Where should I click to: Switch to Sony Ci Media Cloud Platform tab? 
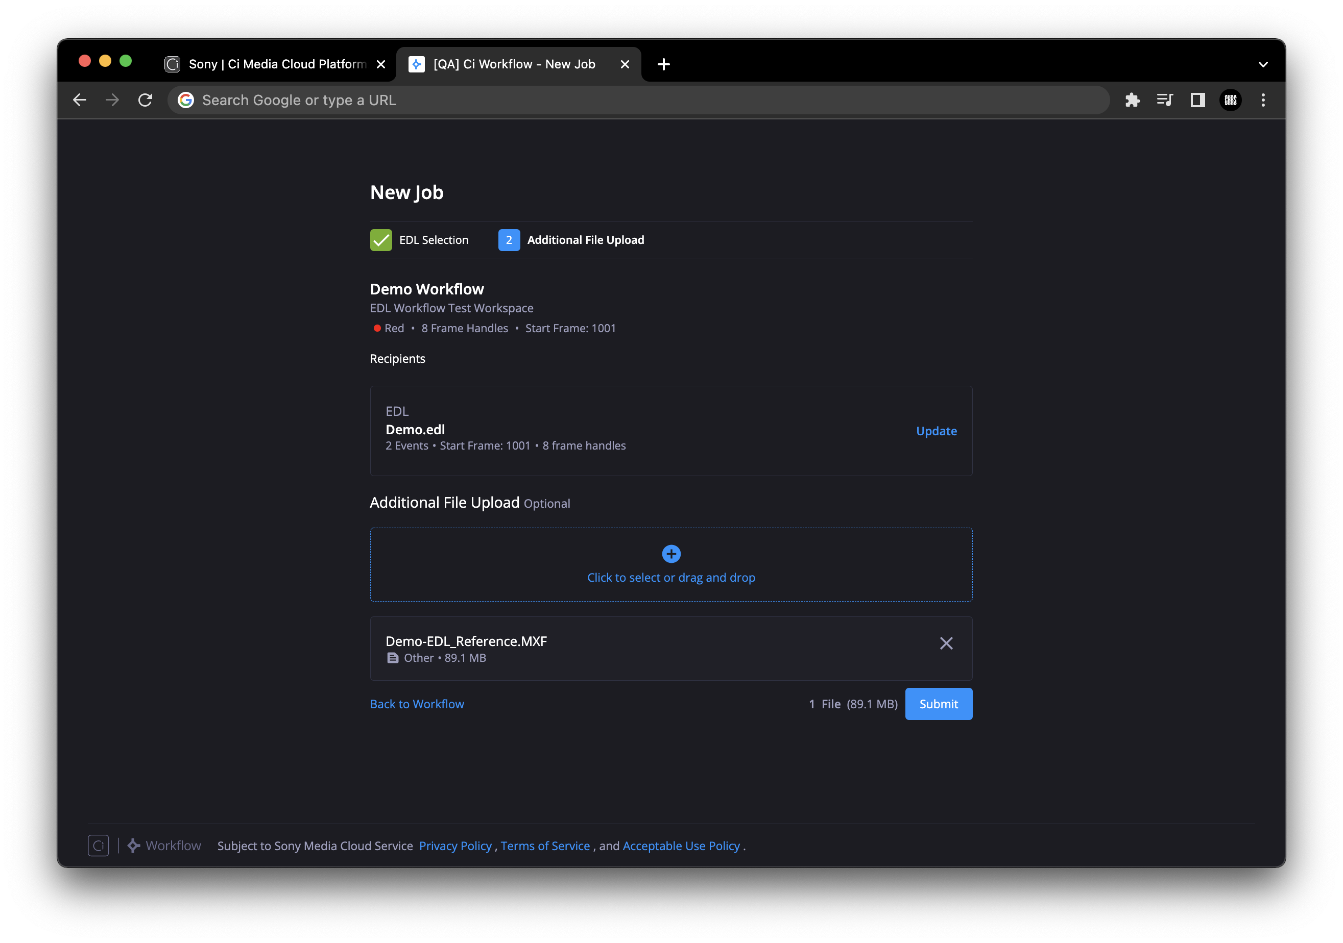[276, 64]
